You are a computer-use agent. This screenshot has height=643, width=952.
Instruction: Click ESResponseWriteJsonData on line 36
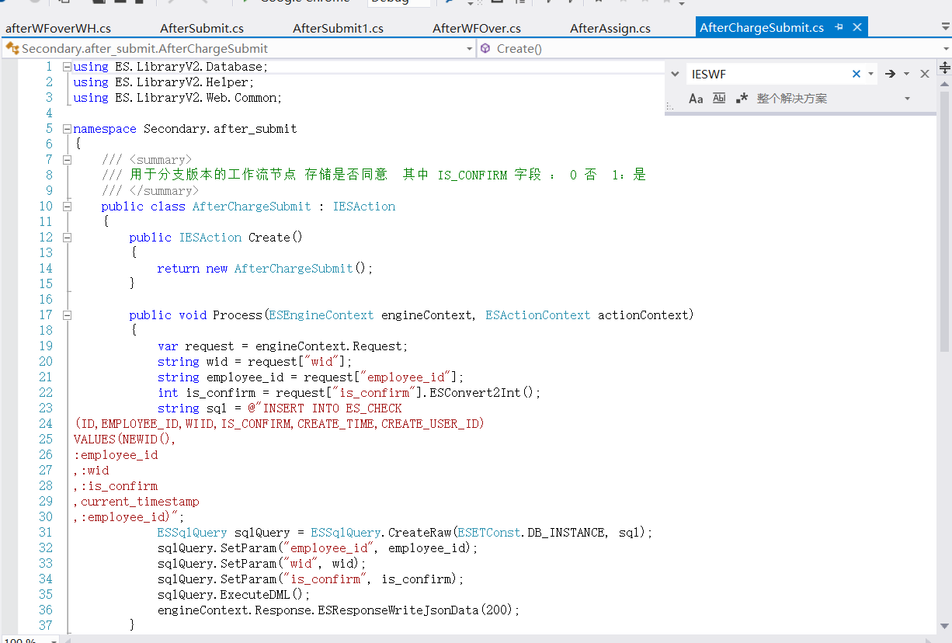click(x=399, y=610)
